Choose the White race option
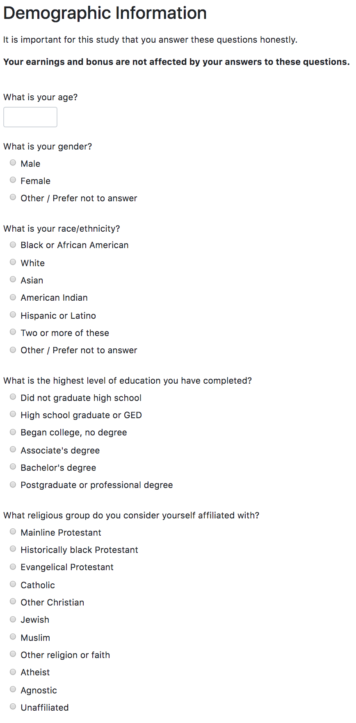356x723 pixels. click(13, 262)
